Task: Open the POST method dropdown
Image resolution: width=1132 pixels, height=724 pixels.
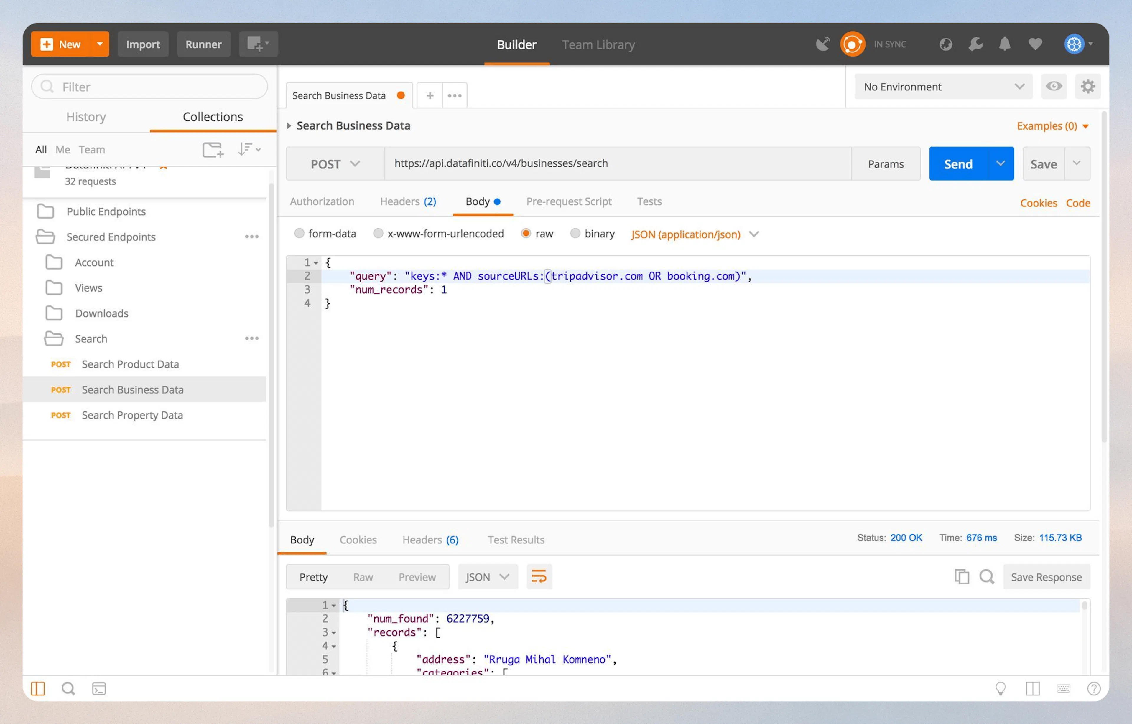Action: click(335, 163)
